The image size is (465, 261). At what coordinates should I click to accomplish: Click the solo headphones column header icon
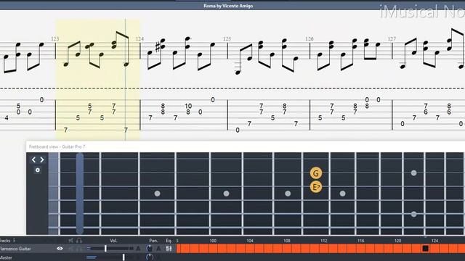point(79,240)
